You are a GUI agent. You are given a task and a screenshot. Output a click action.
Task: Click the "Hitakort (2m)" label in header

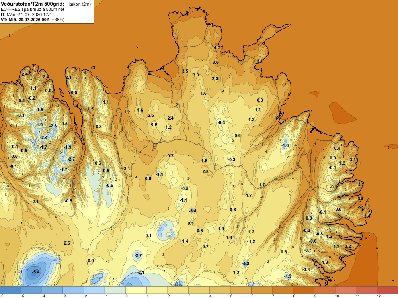click(78, 4)
